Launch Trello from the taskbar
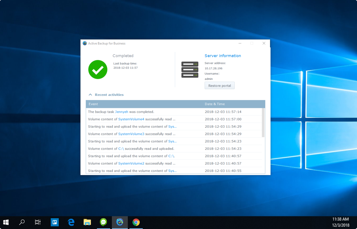Screen dimensions: 357x229 click(55, 222)
